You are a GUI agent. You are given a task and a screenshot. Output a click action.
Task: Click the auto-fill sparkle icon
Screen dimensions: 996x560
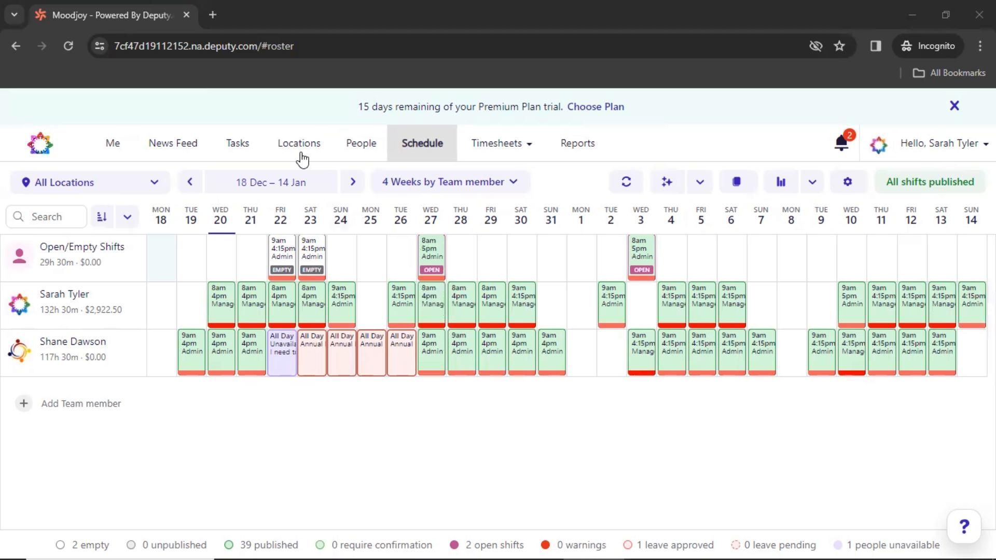click(x=667, y=182)
